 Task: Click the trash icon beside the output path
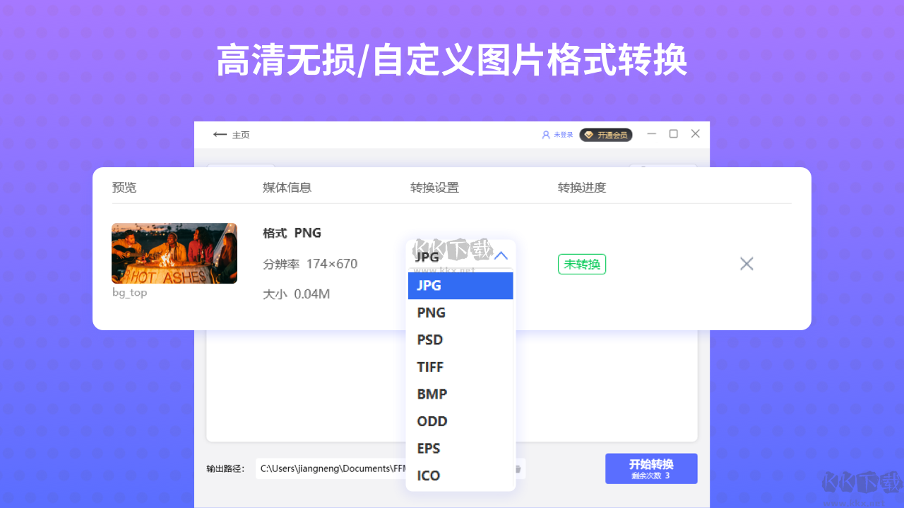[518, 468]
